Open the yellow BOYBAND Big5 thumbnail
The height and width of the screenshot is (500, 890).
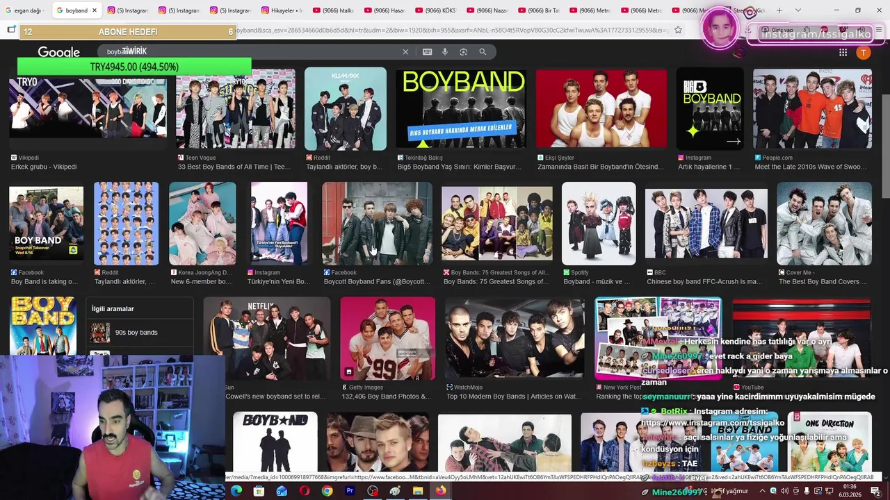point(461,109)
